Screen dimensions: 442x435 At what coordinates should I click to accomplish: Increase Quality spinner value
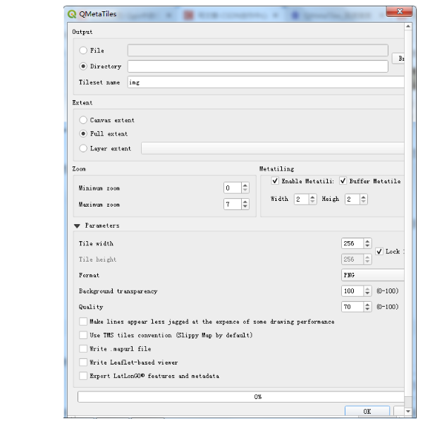(367, 305)
